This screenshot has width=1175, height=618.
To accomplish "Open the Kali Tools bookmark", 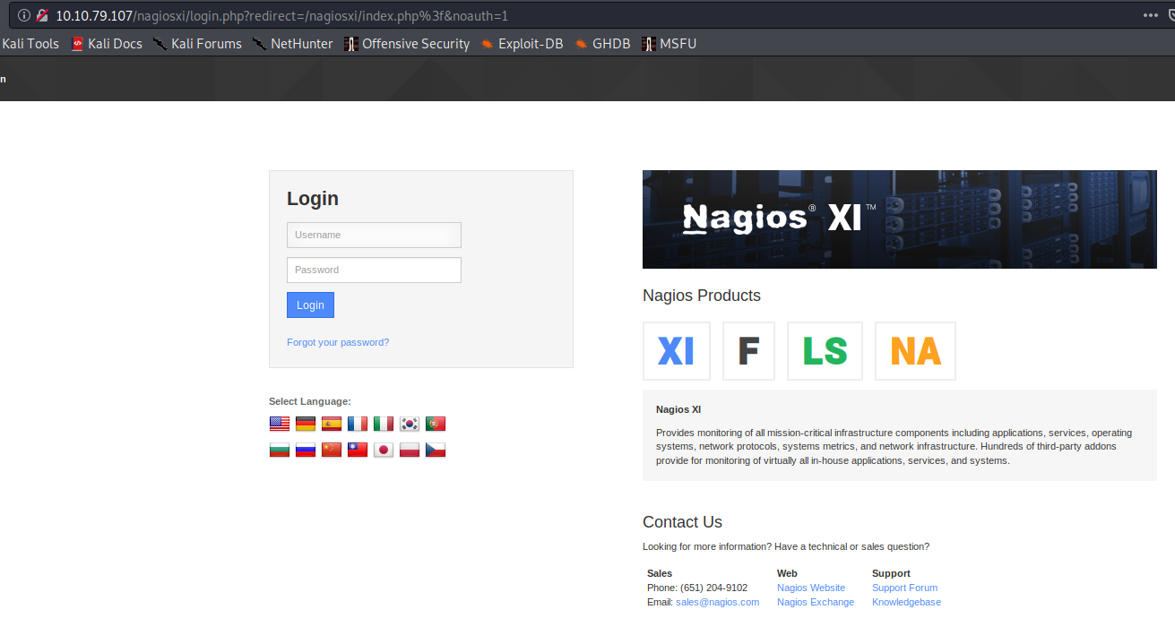I will [x=30, y=43].
